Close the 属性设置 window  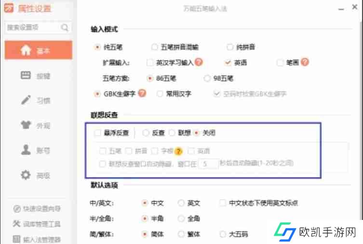click(x=354, y=7)
